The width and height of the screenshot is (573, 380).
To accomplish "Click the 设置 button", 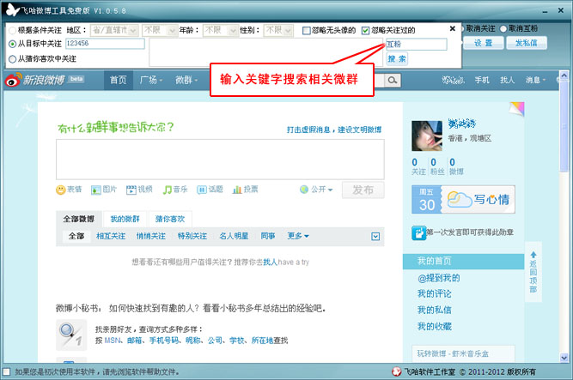I will click(x=484, y=43).
